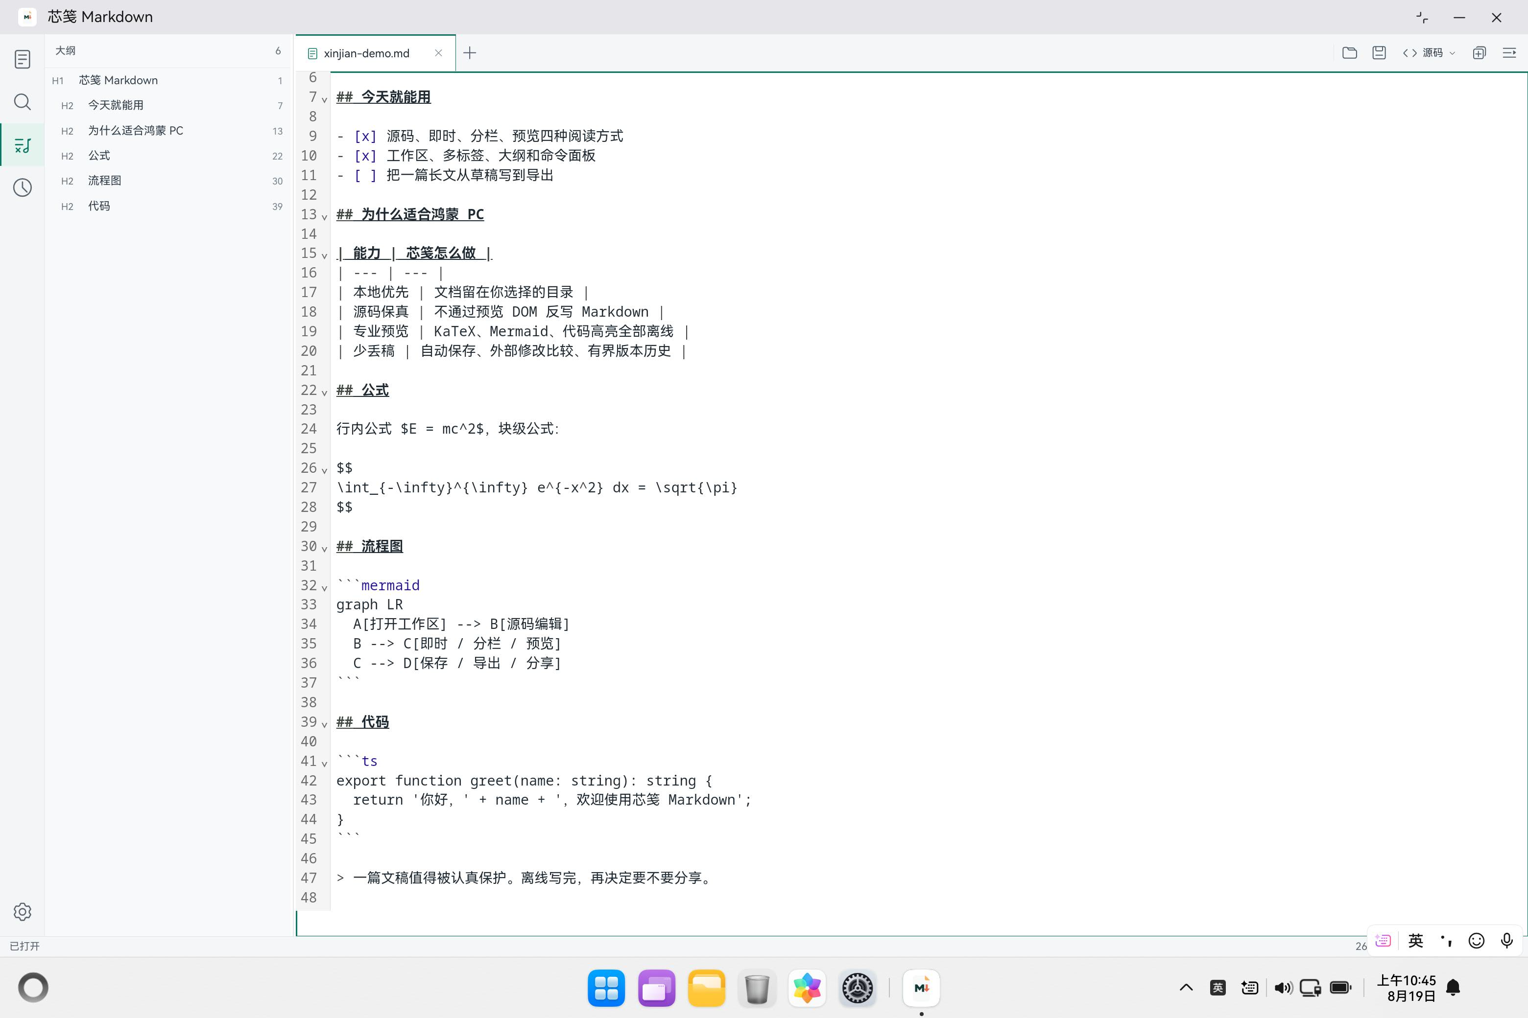Open the search panel in sidebar

[22, 102]
